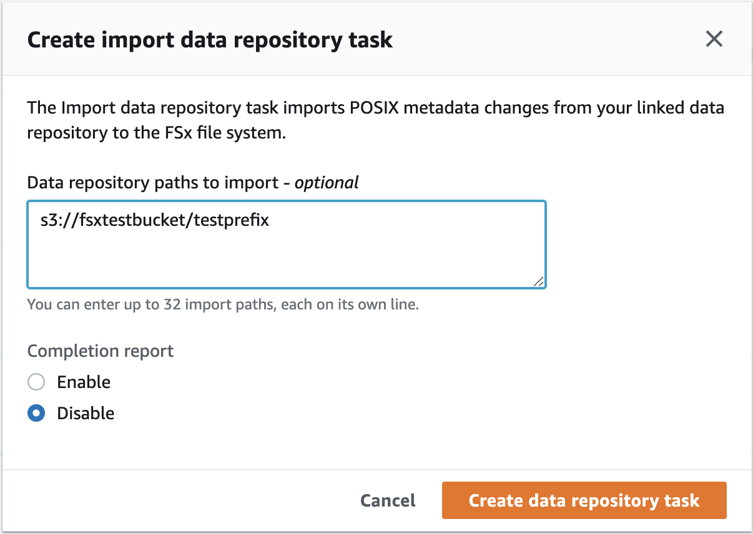Click the "Disable" radio label text
The height and width of the screenshot is (534, 753).
[86, 413]
